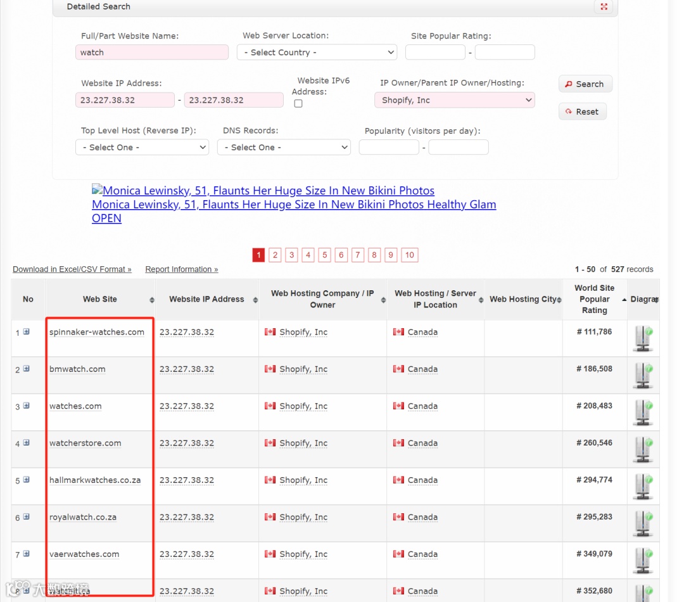Open royalwatch.co.za website entry
Image resolution: width=684 pixels, height=602 pixels.
(x=83, y=517)
